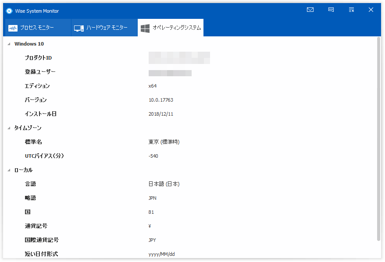The height and width of the screenshot is (262, 385).
Task: Click the バージョン label
Action: pyautogui.click(x=36, y=100)
